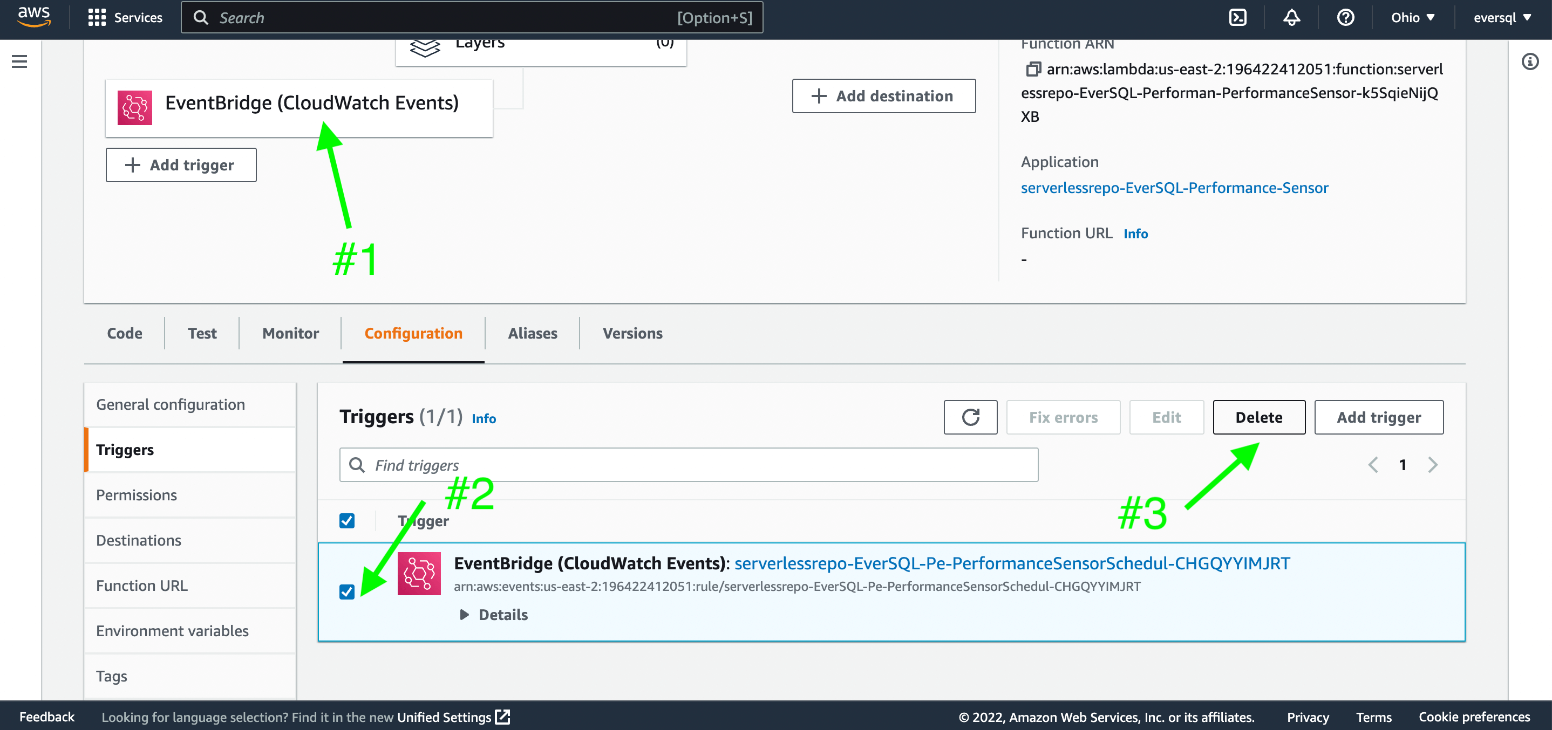The height and width of the screenshot is (730, 1552).
Task: Open Environment variables in the side menu
Action: pos(190,631)
